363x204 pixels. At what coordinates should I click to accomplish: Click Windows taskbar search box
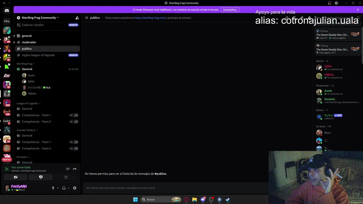pos(161,199)
